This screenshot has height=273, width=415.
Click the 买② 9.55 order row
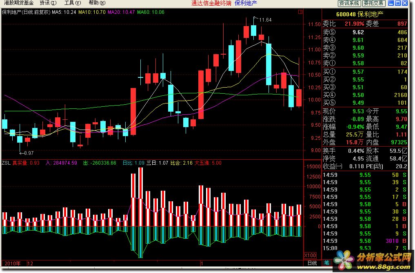[x=365, y=79]
